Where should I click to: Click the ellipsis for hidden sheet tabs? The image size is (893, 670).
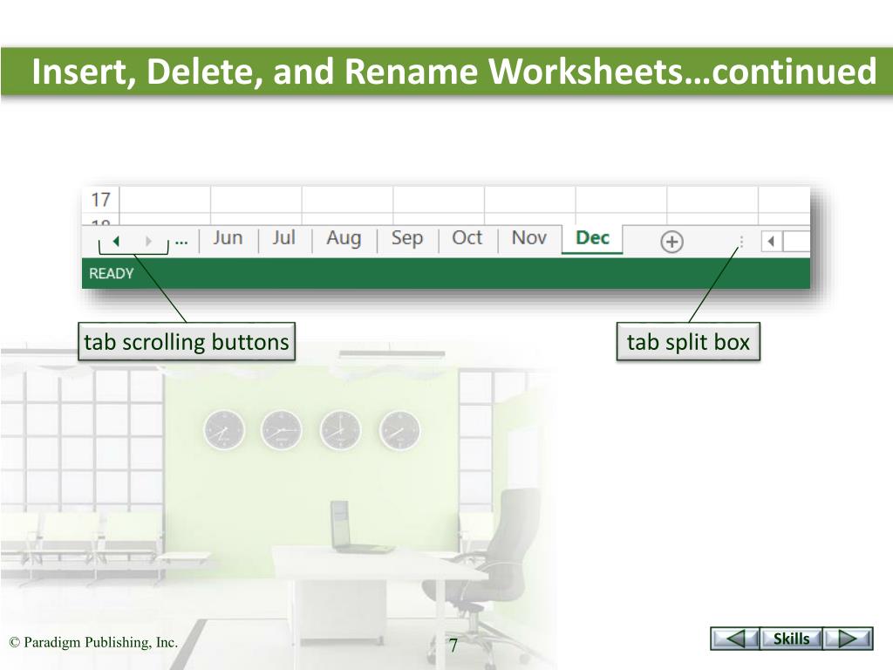181,243
